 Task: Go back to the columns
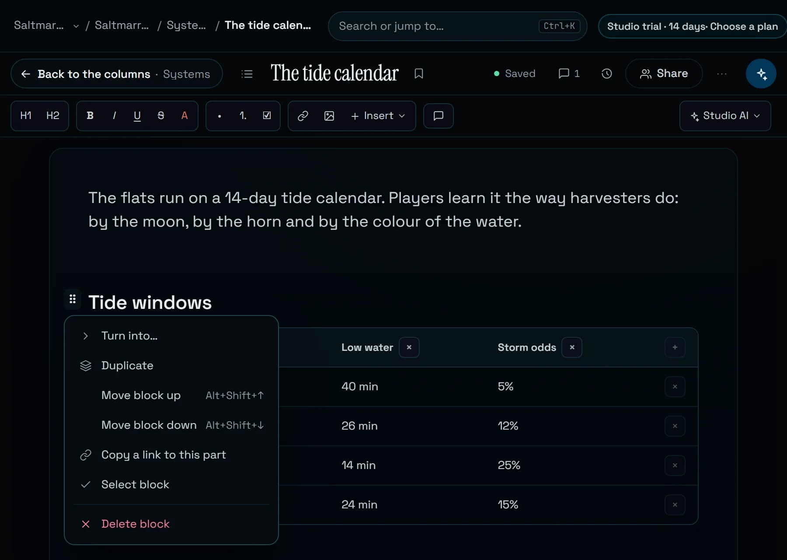coord(117,73)
